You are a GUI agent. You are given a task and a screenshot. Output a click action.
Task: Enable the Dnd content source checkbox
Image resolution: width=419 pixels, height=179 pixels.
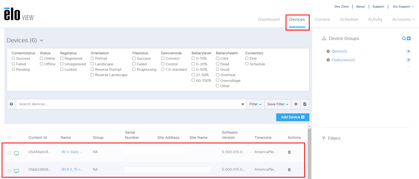(x=247, y=58)
